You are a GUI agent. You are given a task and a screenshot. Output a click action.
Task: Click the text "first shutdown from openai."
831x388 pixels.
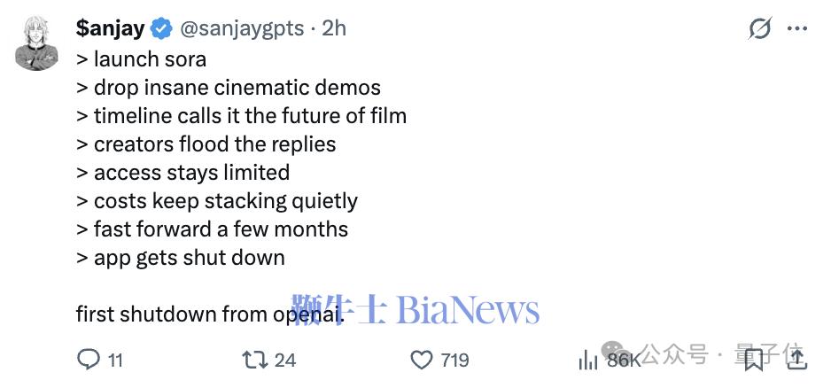[208, 314]
